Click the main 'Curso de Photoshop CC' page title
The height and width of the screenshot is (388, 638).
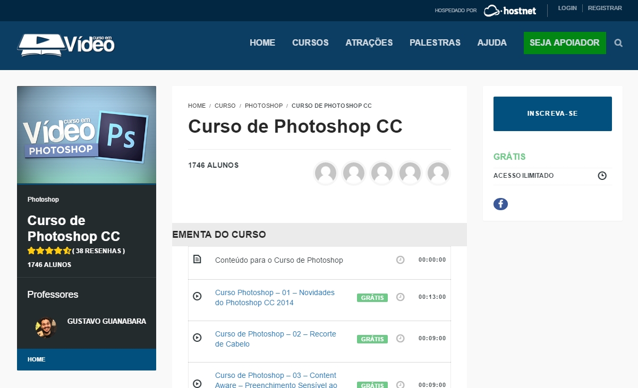click(x=295, y=127)
